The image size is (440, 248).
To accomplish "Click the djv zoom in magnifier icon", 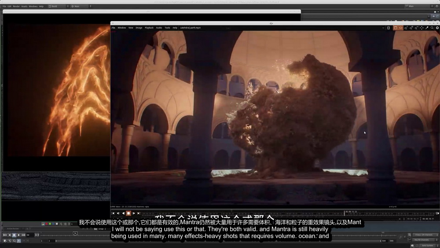I will pyautogui.click(x=406, y=28).
